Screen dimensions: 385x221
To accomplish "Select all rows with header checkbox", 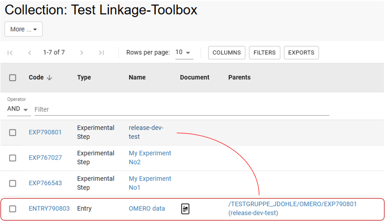I will pyautogui.click(x=13, y=77).
